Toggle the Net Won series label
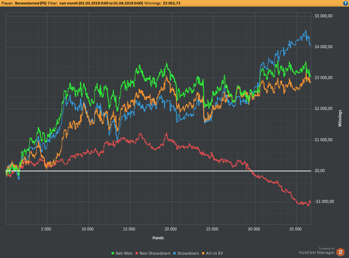 tap(124, 253)
